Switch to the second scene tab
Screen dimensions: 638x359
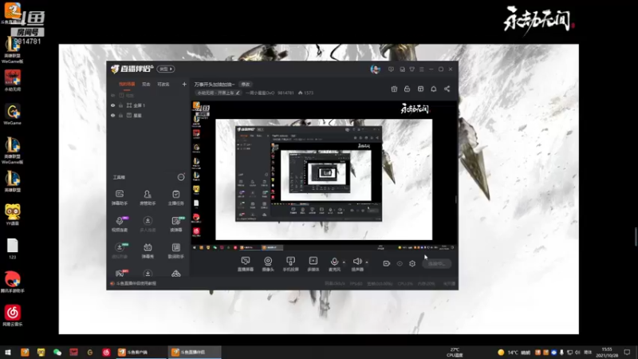[146, 85]
